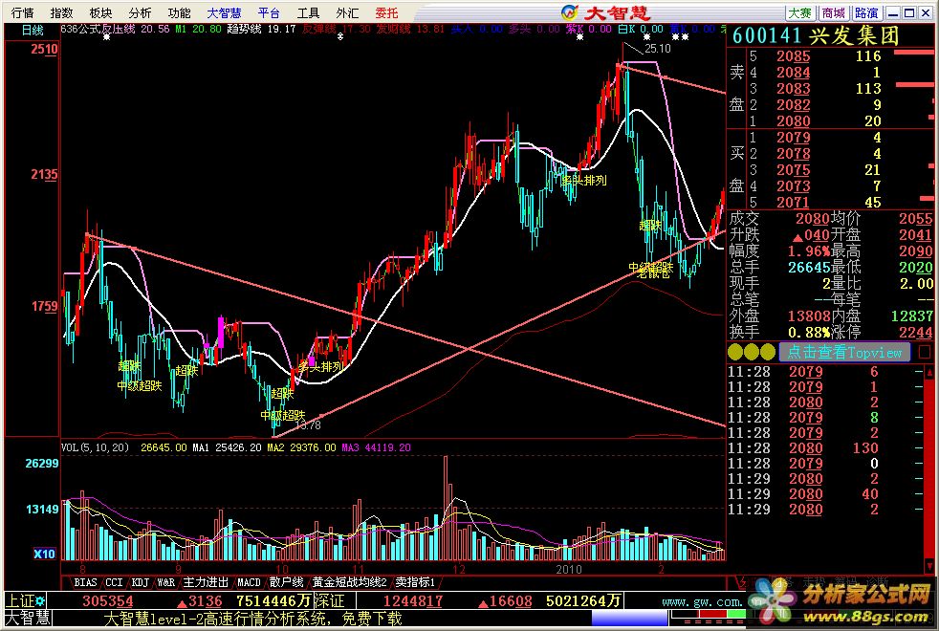This screenshot has width=939, height=631.
Task: Click the X10 volume scale label
Action: pos(44,554)
